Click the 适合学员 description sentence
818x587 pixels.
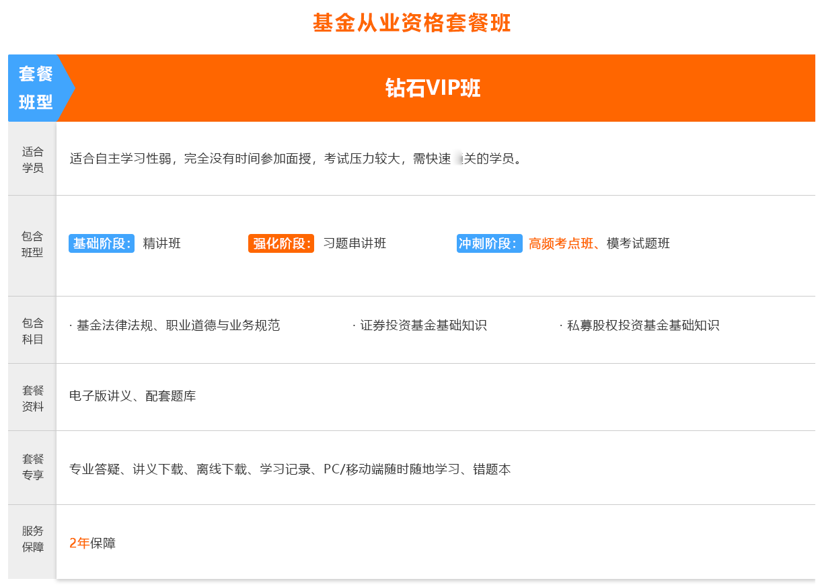pos(296,159)
